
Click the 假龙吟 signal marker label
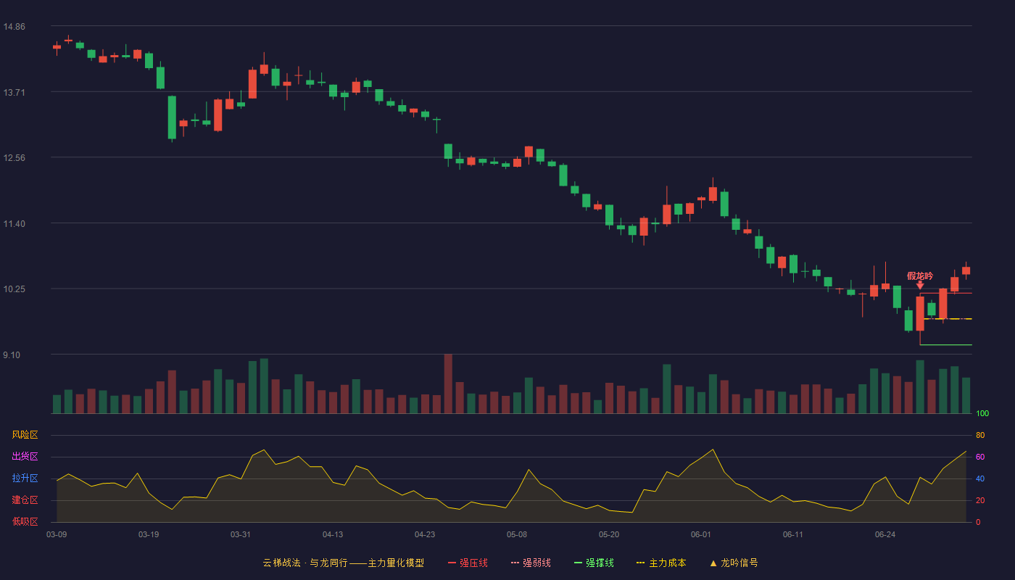point(920,276)
